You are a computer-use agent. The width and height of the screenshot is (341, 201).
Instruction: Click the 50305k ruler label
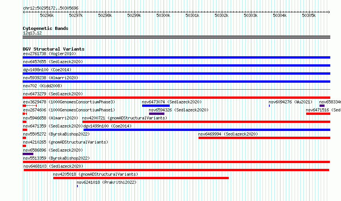pyautogui.click(x=309, y=15)
